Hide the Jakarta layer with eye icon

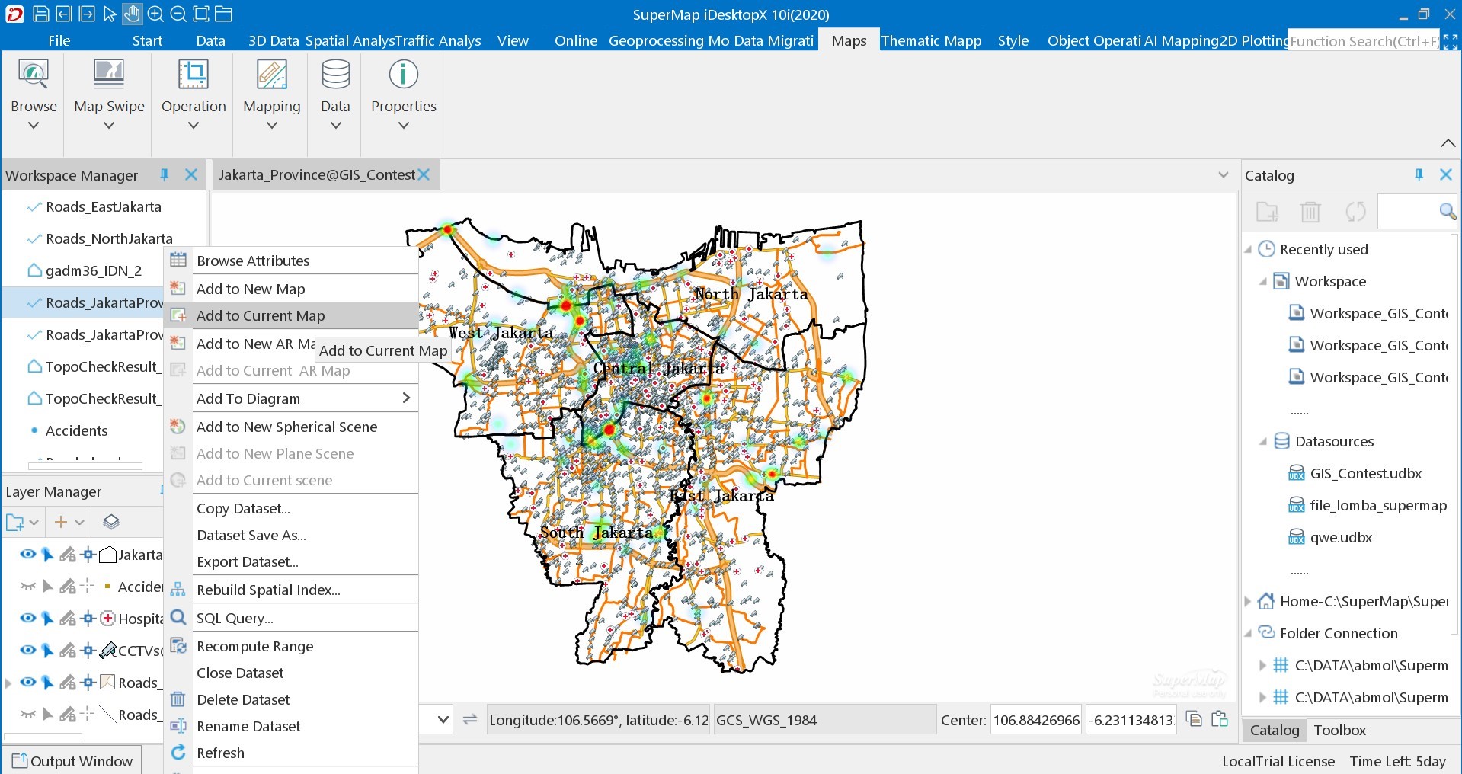pos(27,554)
